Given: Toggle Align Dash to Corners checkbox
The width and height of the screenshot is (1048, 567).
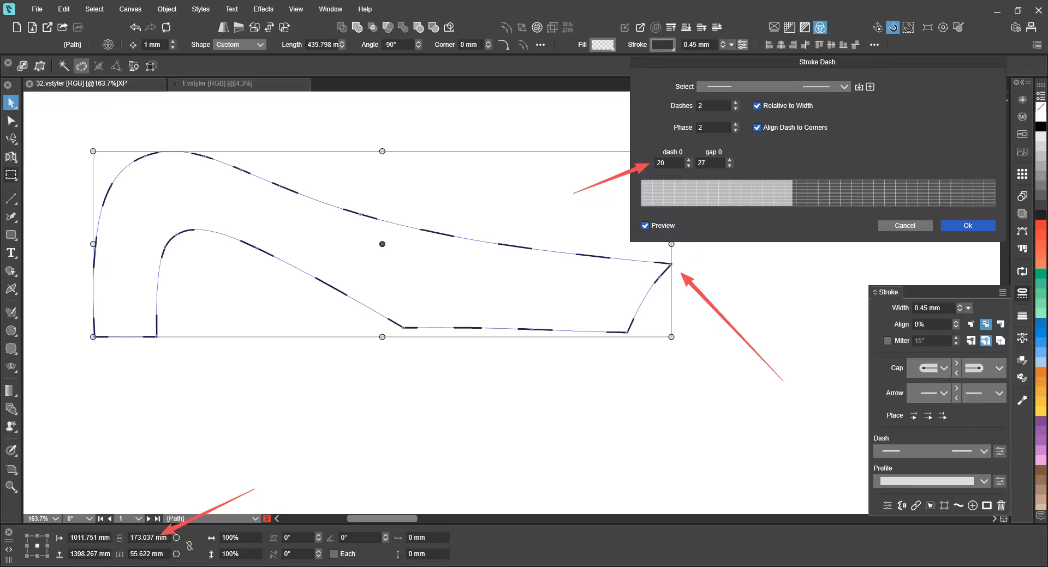Looking at the screenshot, I should point(757,128).
